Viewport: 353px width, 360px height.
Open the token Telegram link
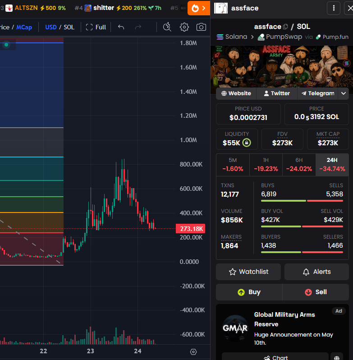[x=318, y=93]
